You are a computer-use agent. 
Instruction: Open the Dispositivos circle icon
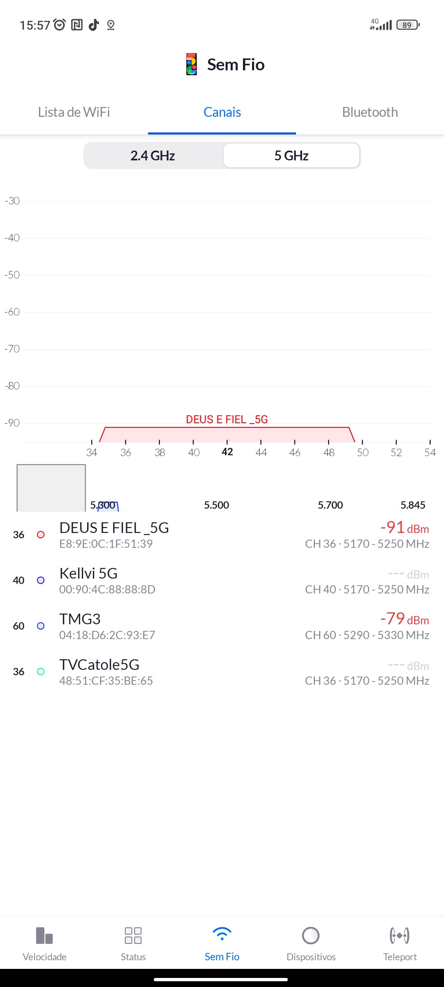pyautogui.click(x=311, y=936)
